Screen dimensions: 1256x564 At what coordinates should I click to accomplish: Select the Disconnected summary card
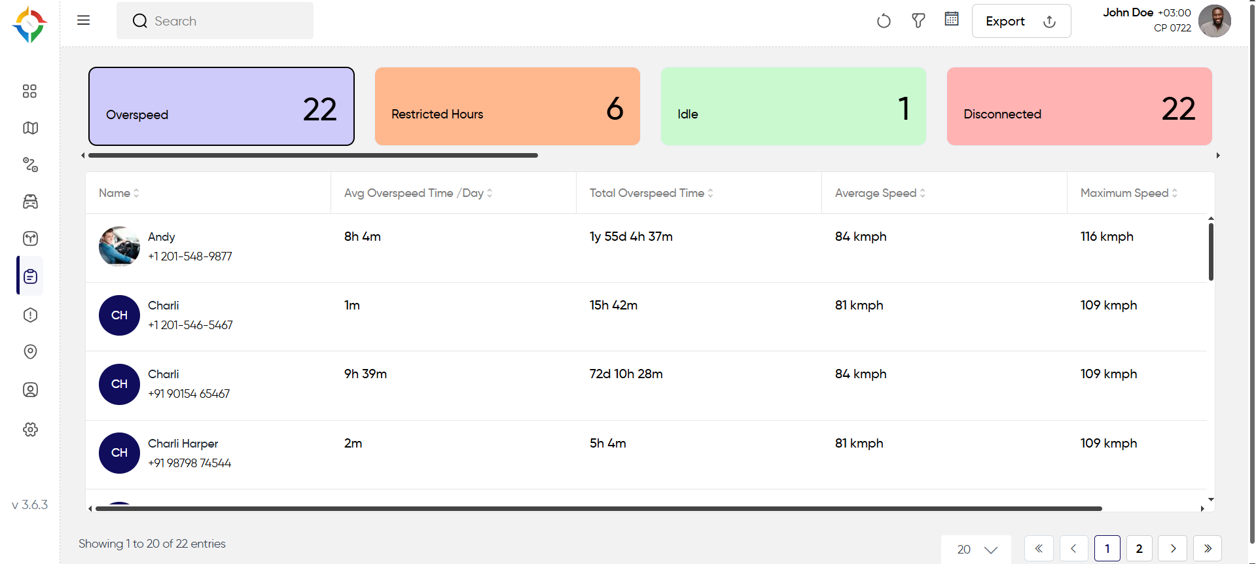pos(1079,106)
